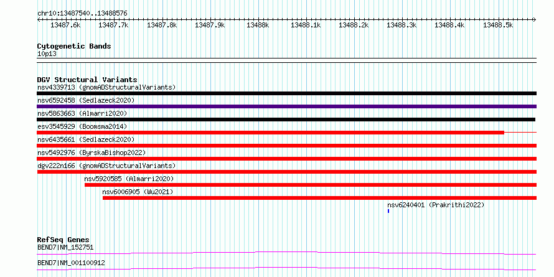
Task: Click the 13487.9k ruler position
Action: click(x=210, y=25)
